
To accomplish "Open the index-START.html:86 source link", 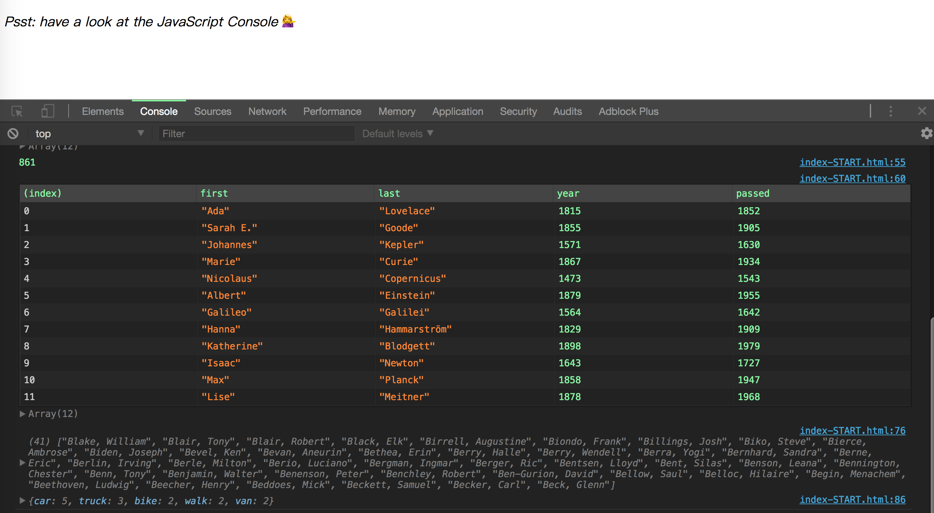I will coord(852,499).
